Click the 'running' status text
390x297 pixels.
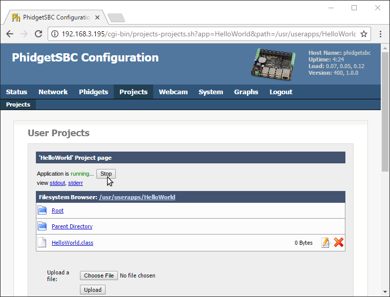pos(80,174)
